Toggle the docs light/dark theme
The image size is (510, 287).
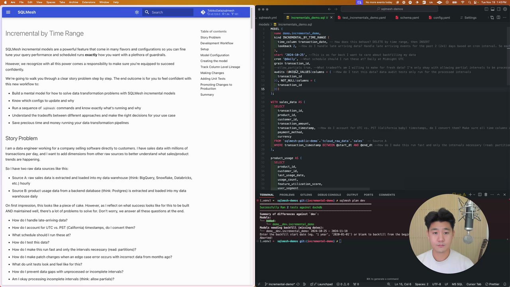[x=137, y=12]
